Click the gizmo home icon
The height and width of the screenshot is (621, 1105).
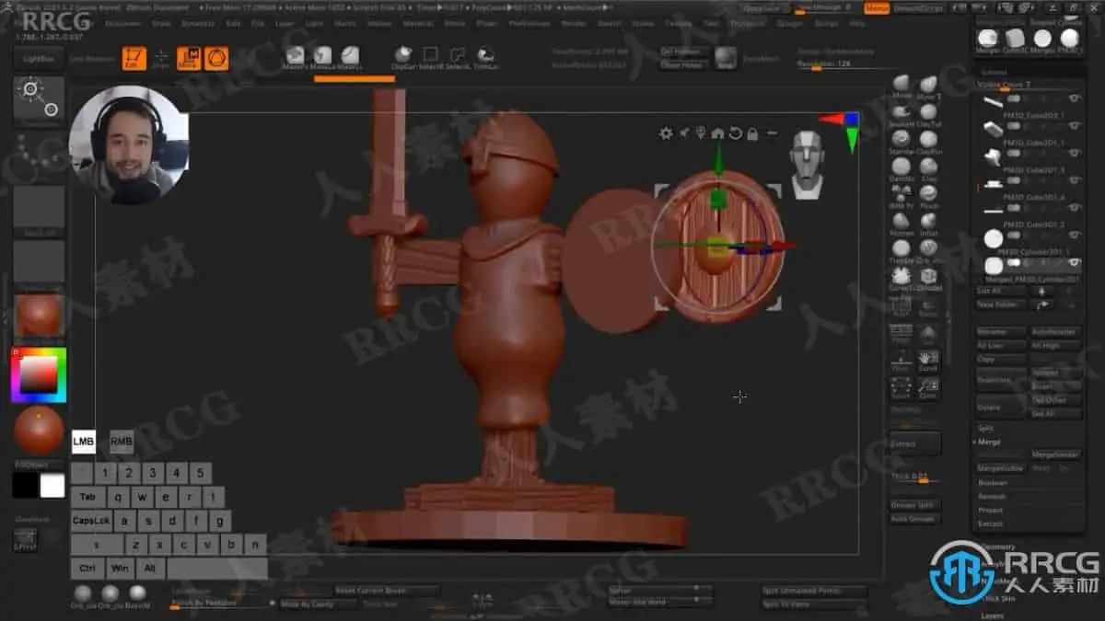pos(718,133)
